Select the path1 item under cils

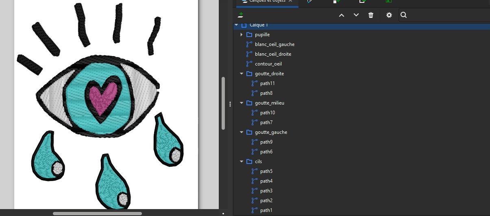click(x=266, y=210)
